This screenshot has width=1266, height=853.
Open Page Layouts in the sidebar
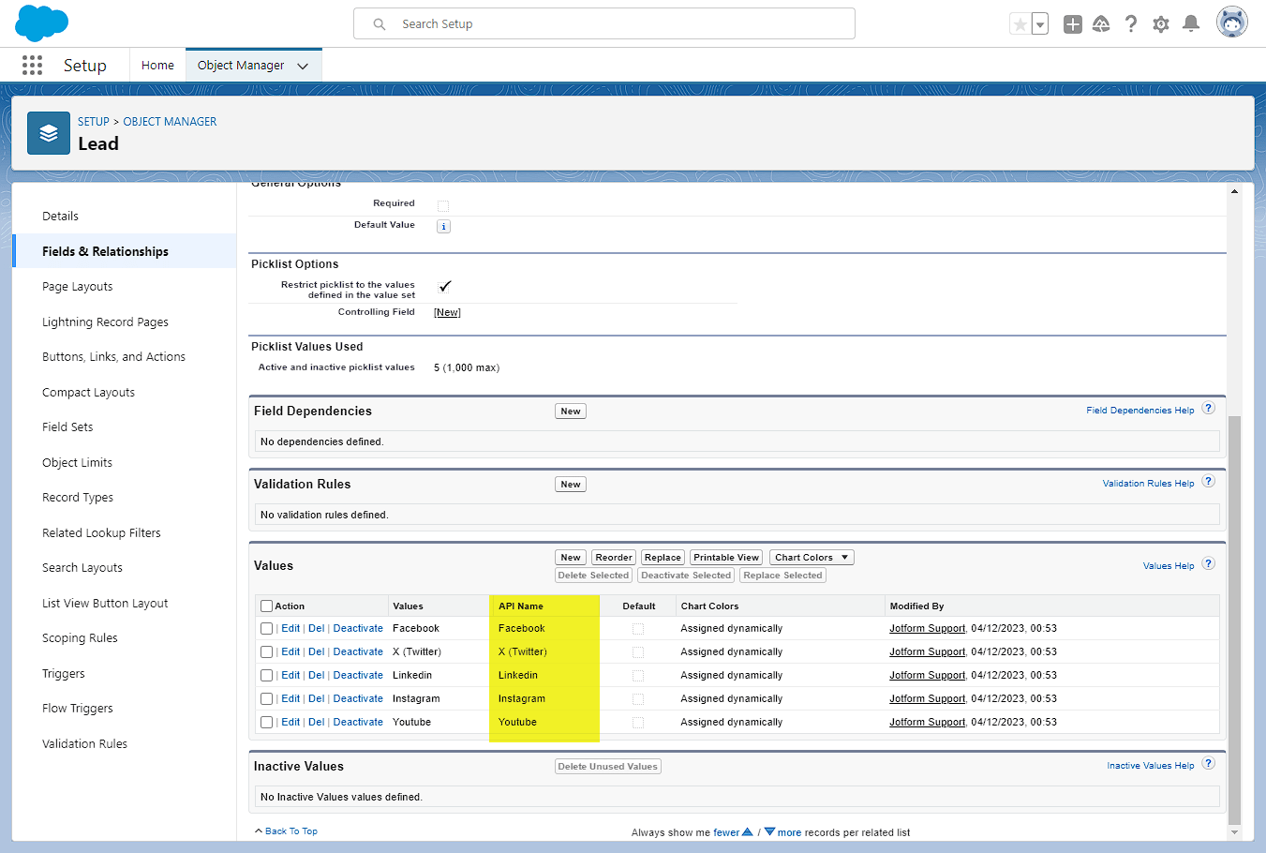[77, 287]
